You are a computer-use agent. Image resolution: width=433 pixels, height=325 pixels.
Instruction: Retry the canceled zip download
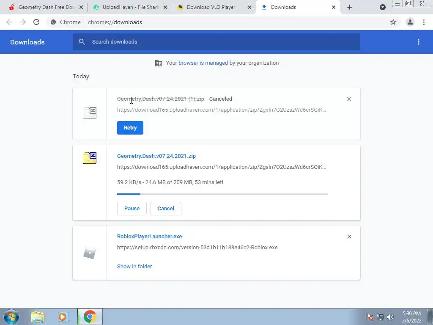(130, 128)
